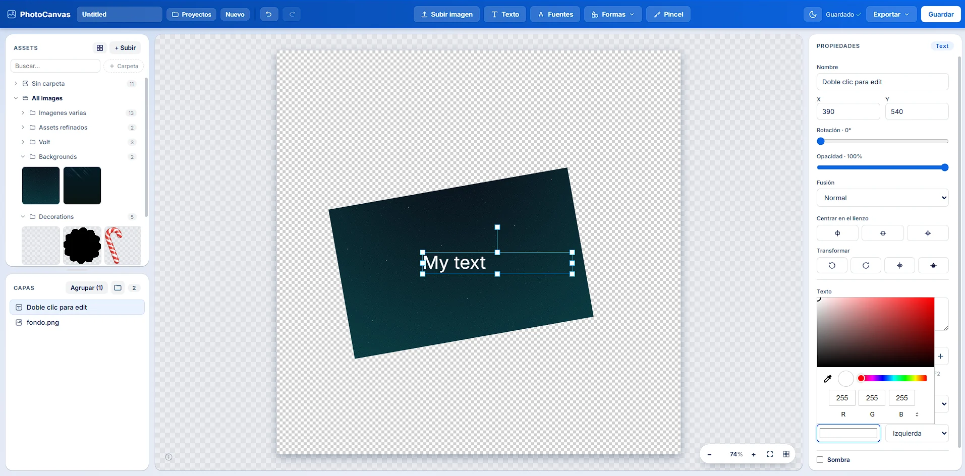The width and height of the screenshot is (965, 476).
Task: Select the Pincel brush tool
Action: coord(668,14)
